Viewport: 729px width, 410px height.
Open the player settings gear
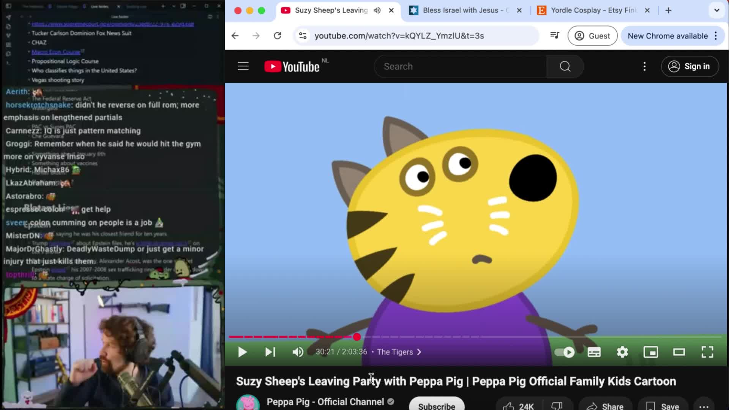(622, 352)
